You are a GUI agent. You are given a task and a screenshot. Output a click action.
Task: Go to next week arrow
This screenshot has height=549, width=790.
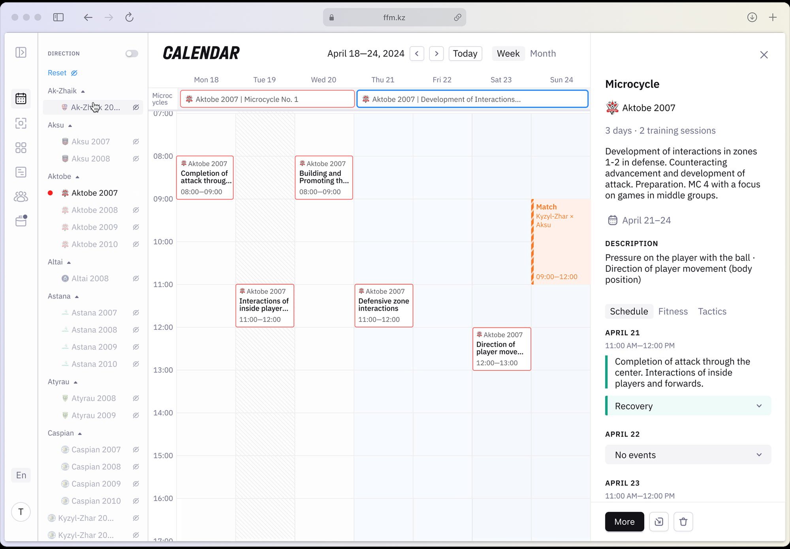436,53
